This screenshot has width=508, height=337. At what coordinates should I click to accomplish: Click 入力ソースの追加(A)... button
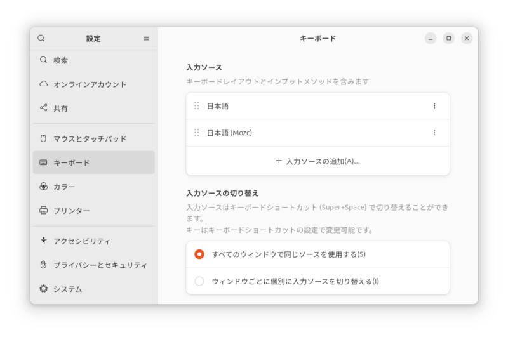click(318, 161)
